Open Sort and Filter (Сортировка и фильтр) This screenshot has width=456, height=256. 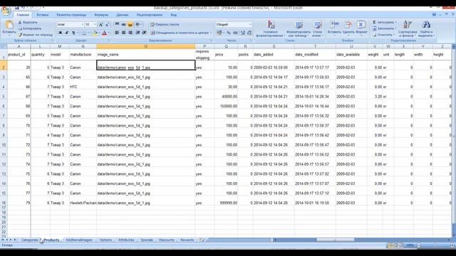tap(408, 28)
